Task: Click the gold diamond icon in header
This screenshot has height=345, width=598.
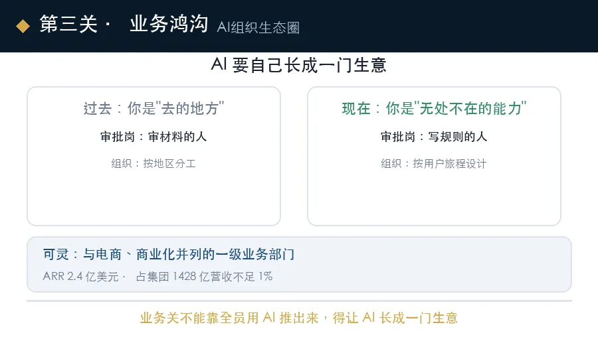Action: click(x=23, y=26)
